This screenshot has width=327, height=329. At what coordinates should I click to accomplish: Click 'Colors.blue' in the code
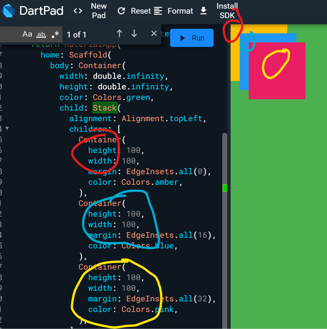click(147, 246)
